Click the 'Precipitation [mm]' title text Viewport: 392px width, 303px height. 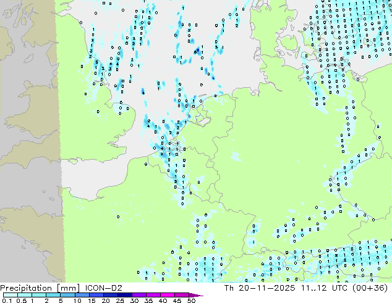coord(40,288)
